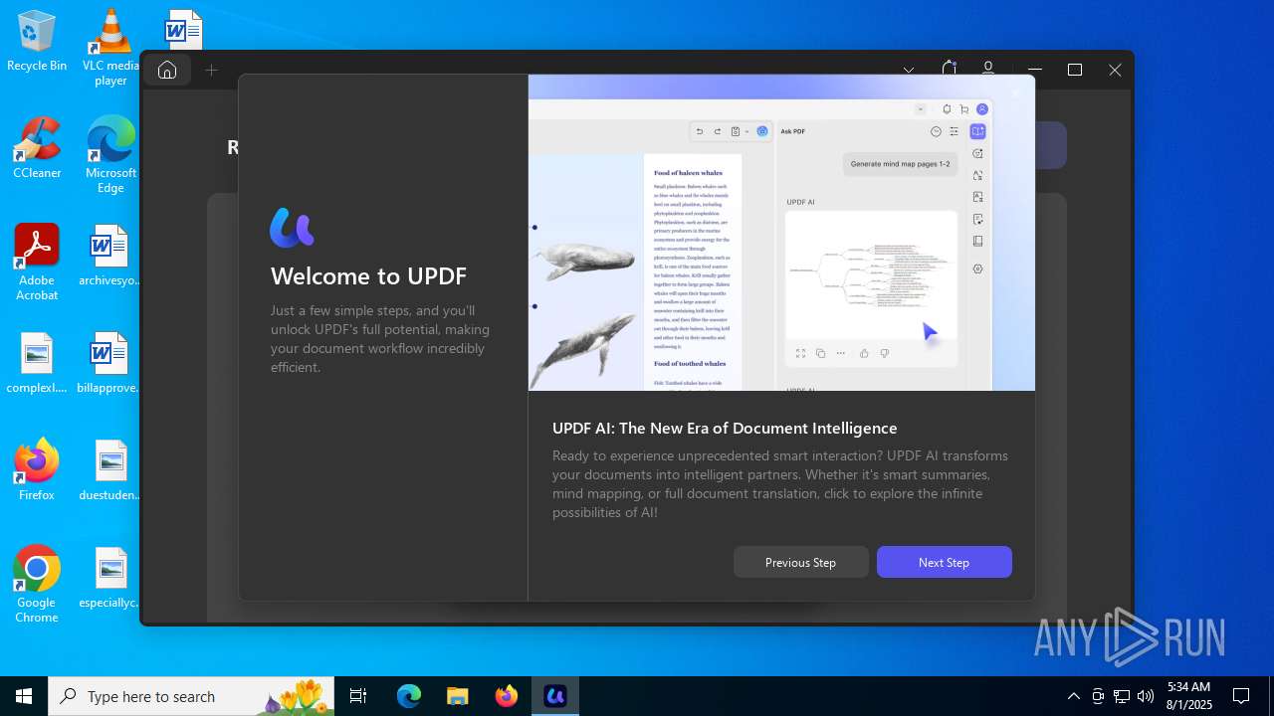Click the clock showing 5:34 AM
The image size is (1274, 716).
click(x=1189, y=696)
